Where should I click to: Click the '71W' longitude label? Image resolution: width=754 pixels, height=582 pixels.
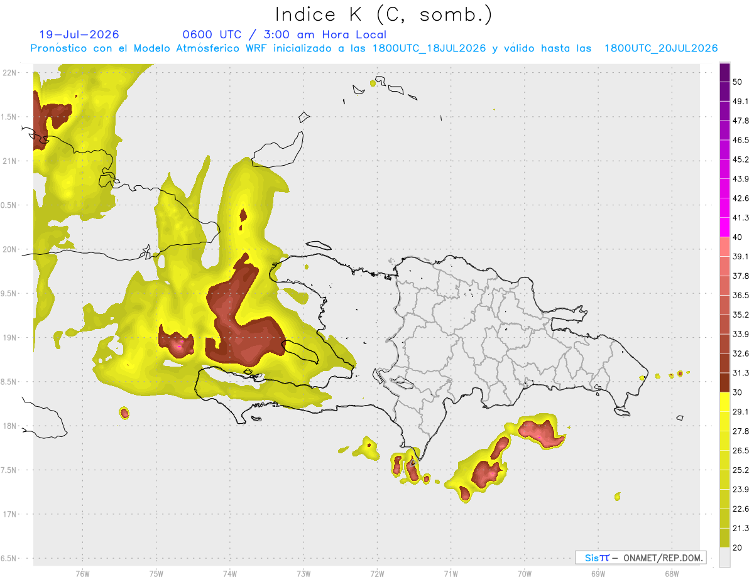click(451, 574)
